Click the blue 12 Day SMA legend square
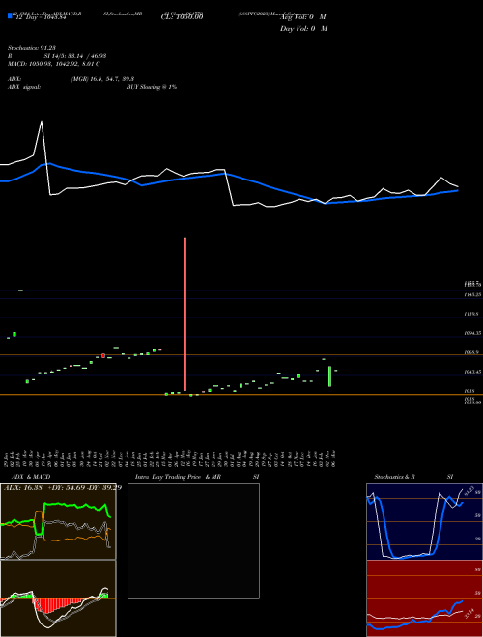This screenshot has width=483, height=637. 10,15
